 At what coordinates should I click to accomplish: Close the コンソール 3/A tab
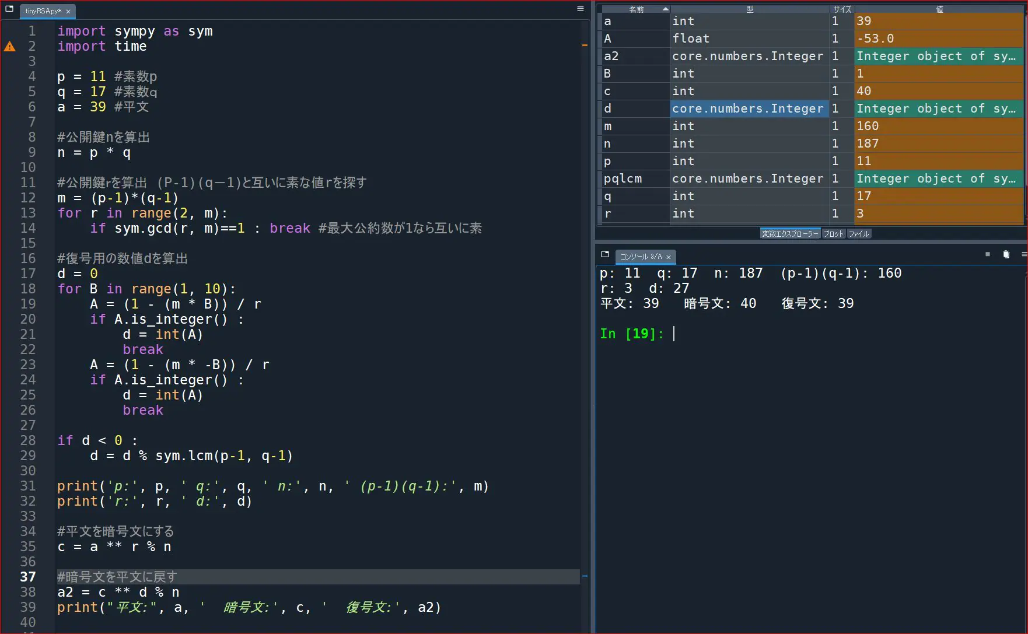[669, 257]
